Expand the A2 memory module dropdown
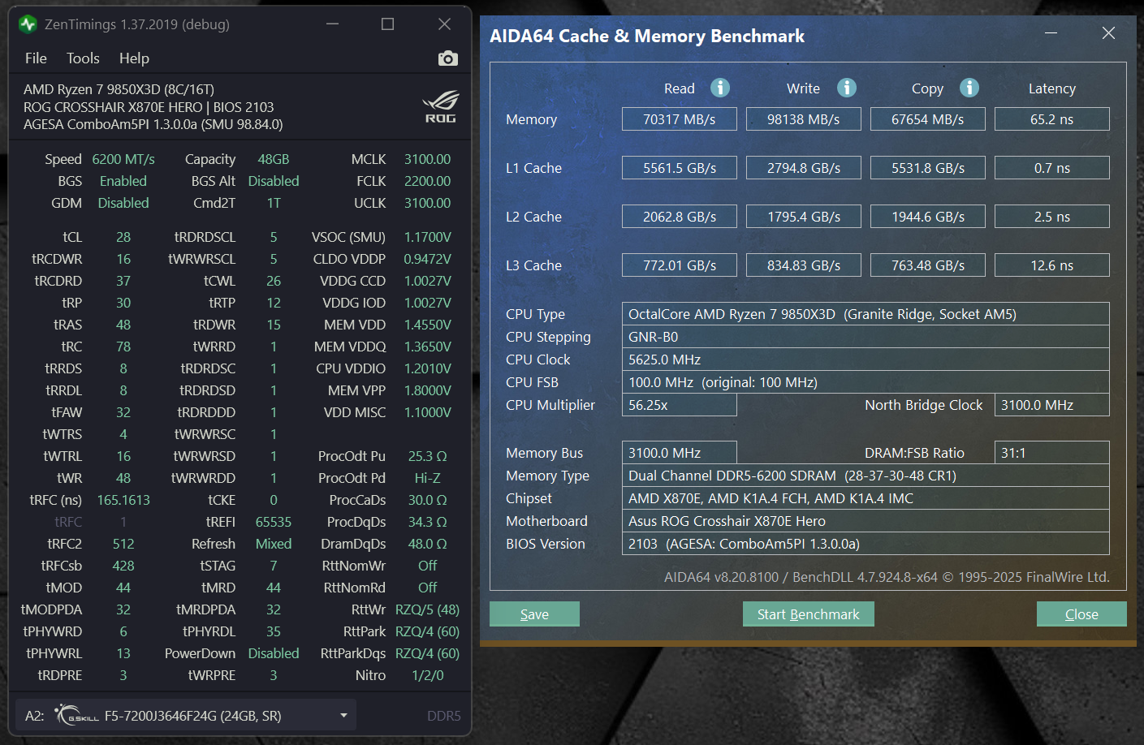Image resolution: width=1144 pixels, height=745 pixels. 343,716
